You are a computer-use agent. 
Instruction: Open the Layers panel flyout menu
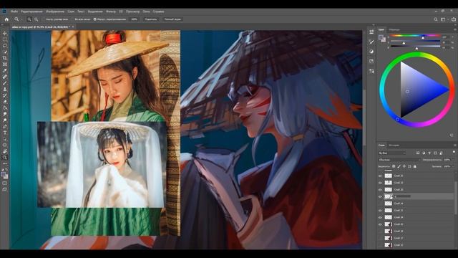tap(455, 145)
